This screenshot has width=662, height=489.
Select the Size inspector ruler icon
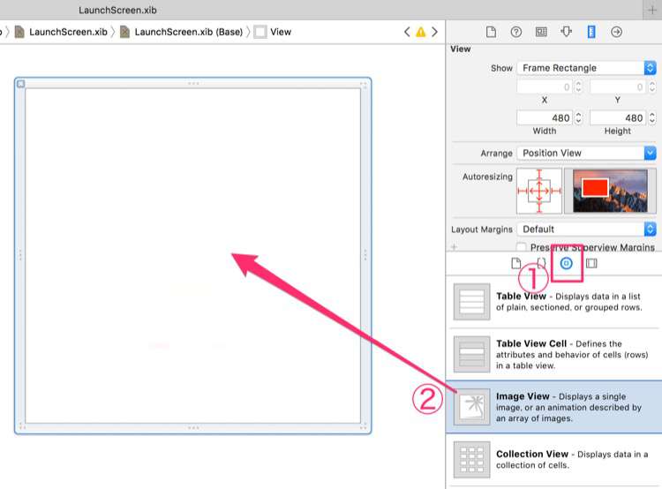click(591, 32)
